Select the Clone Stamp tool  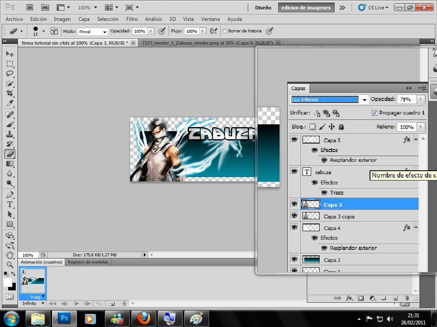10,134
